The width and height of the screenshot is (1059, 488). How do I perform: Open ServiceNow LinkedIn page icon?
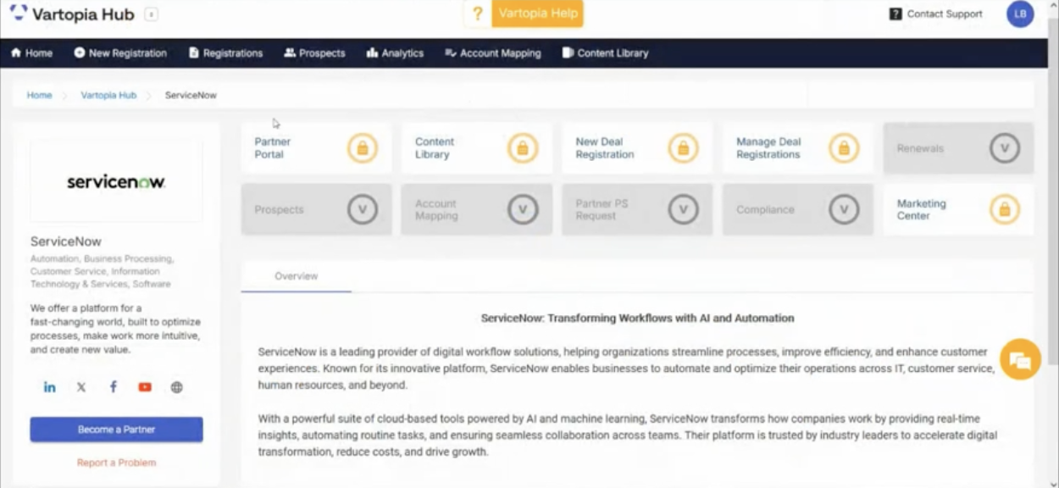coord(50,387)
